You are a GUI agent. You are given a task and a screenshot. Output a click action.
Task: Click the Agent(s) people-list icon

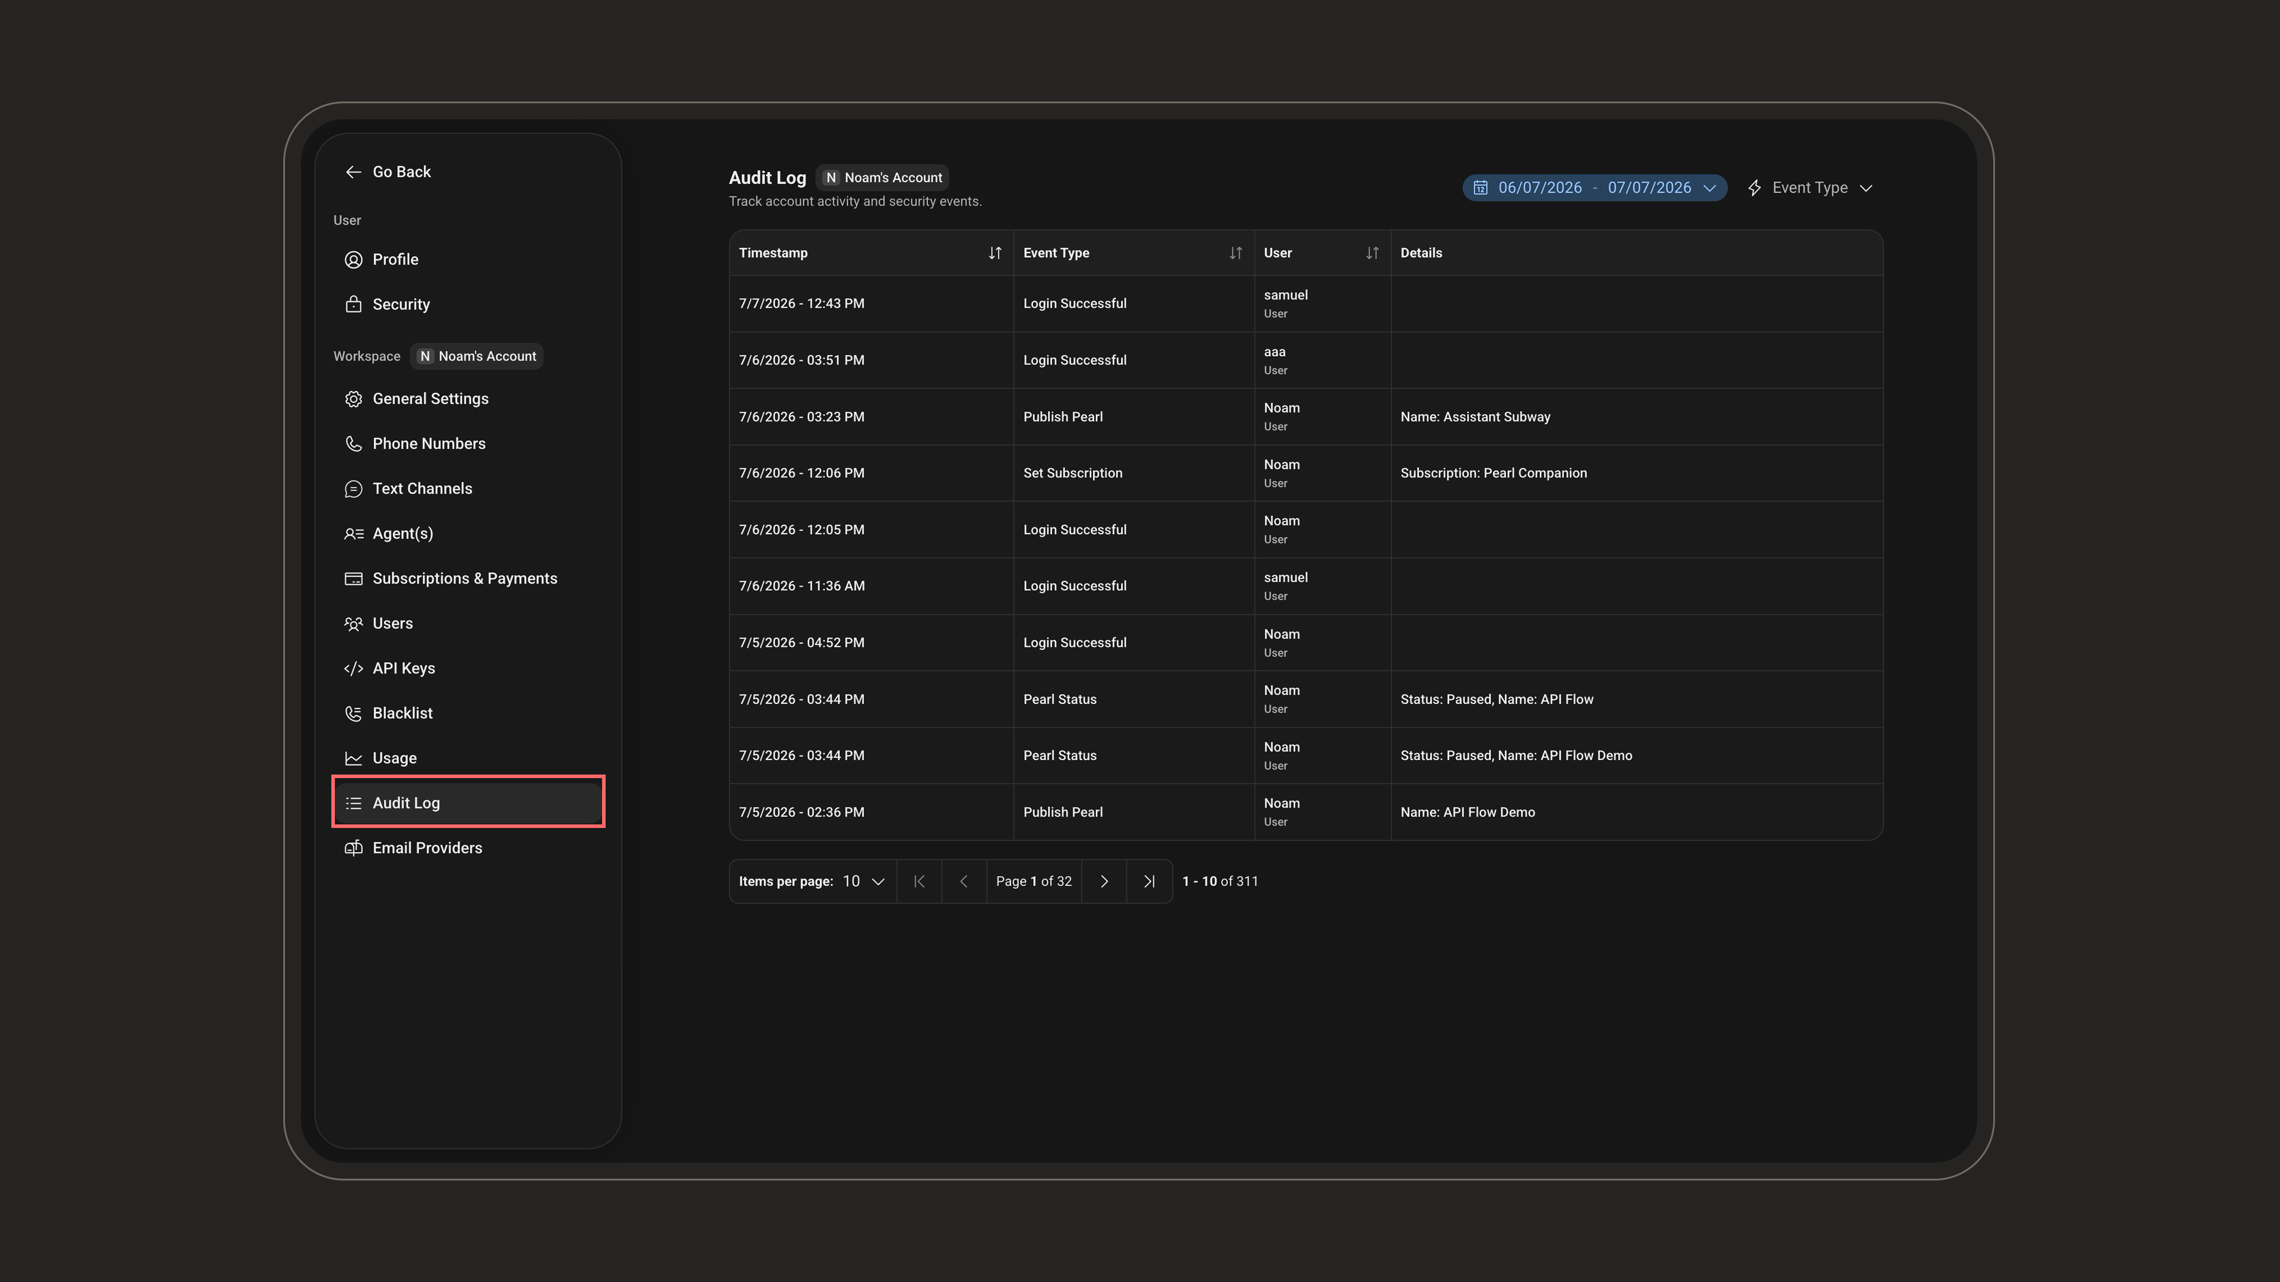pyautogui.click(x=353, y=534)
